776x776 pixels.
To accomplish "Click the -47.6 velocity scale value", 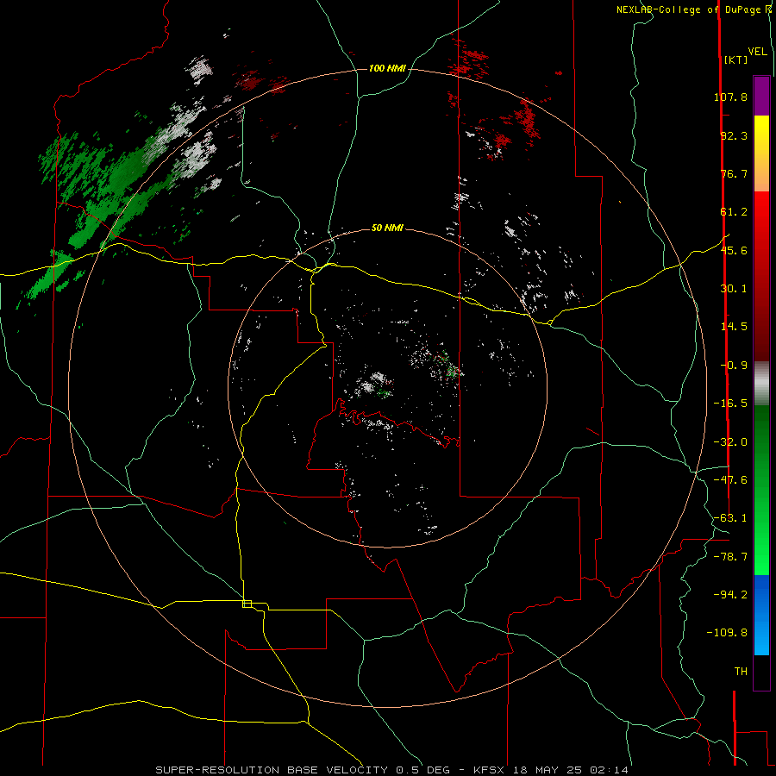I will (730, 480).
